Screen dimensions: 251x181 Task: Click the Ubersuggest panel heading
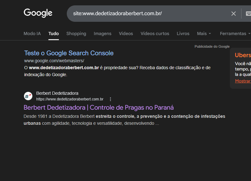click(243, 55)
